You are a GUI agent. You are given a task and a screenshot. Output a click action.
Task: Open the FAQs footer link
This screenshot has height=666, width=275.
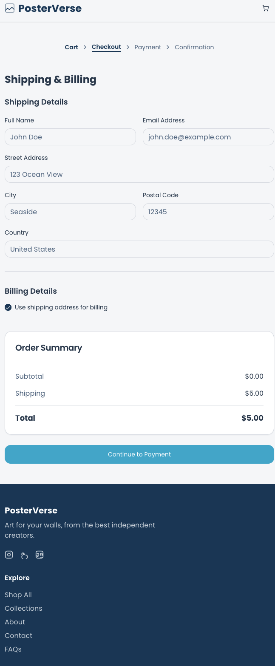[13, 649]
